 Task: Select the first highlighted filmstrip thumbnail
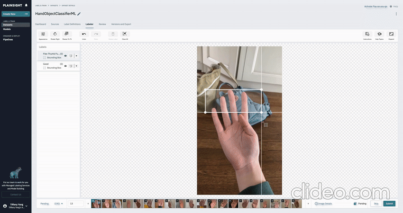96,204
